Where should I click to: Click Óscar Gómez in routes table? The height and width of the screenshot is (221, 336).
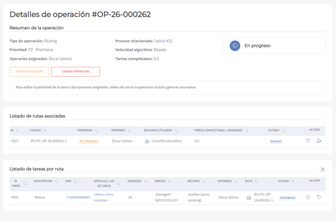pyautogui.click(x=122, y=141)
